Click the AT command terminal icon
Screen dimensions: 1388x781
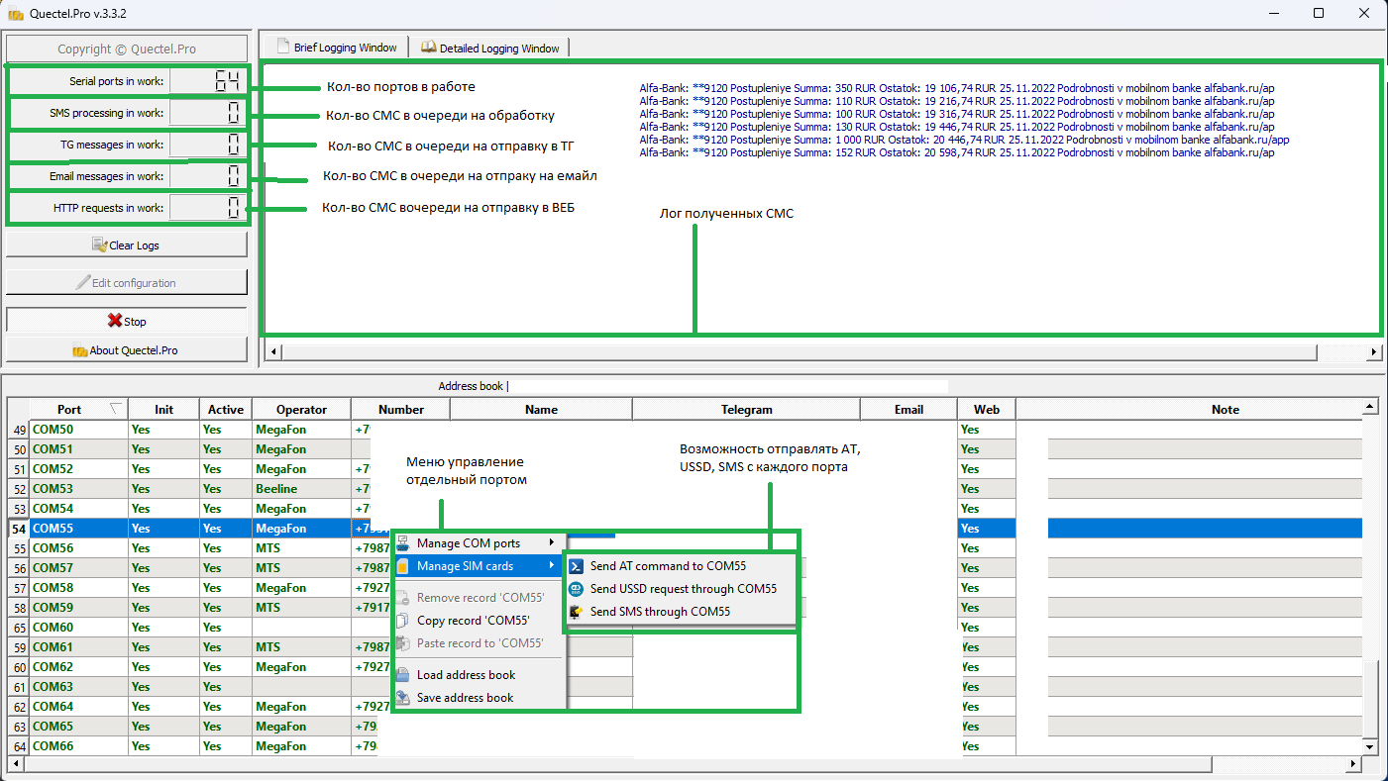point(576,566)
